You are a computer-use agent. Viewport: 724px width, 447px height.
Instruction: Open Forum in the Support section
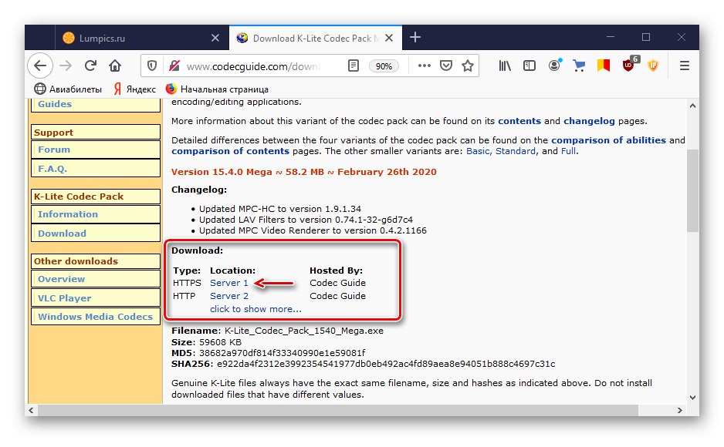tap(96, 150)
